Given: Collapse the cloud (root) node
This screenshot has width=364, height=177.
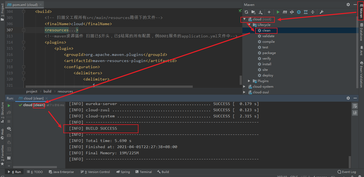Looking at the screenshot, I should [244, 19].
